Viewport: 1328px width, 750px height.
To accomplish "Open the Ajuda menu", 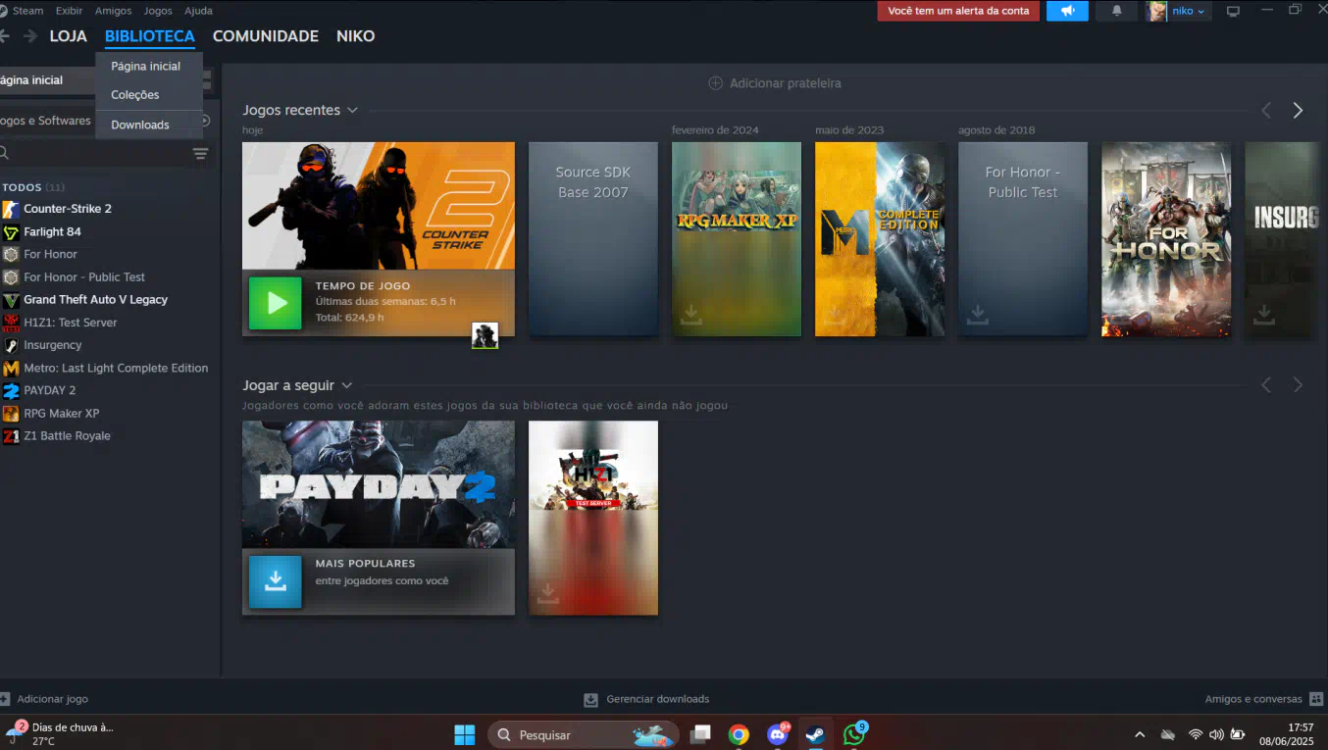I will 198,11.
